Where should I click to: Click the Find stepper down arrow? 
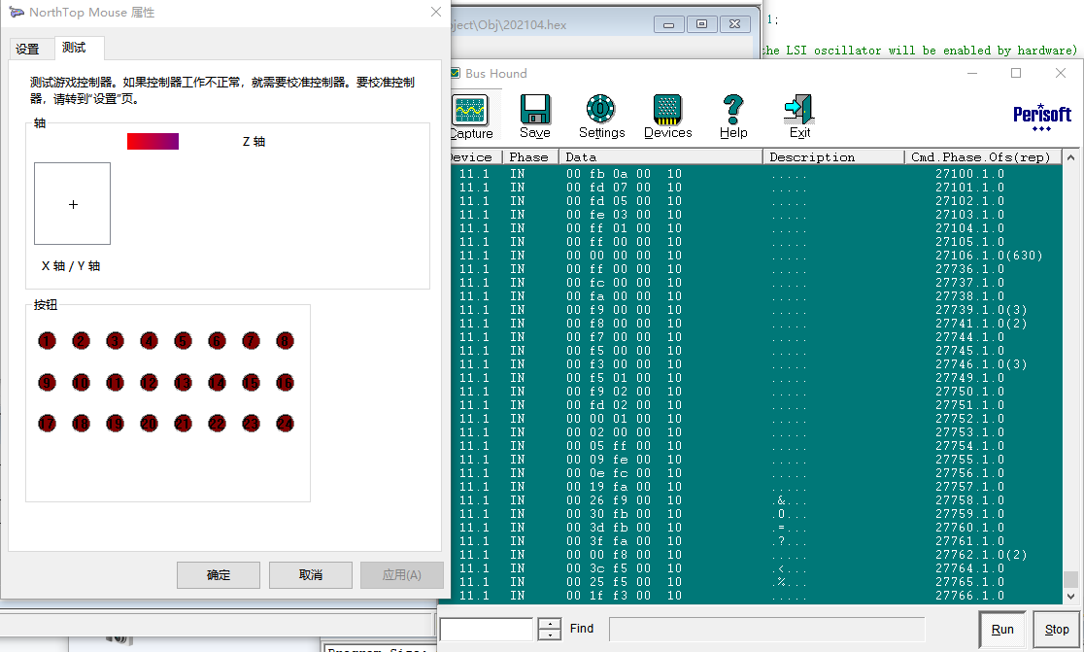click(x=549, y=635)
